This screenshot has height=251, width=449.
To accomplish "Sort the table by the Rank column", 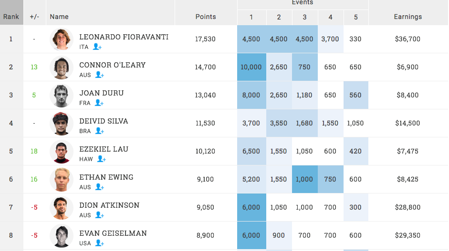I will (x=11, y=17).
